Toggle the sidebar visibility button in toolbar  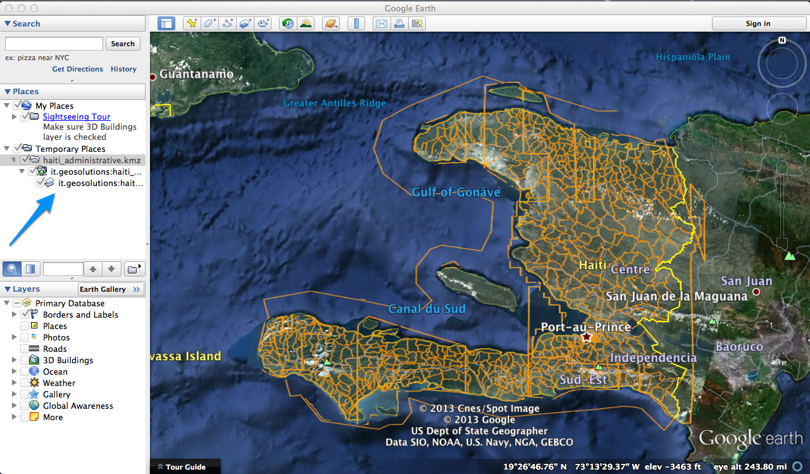(167, 23)
